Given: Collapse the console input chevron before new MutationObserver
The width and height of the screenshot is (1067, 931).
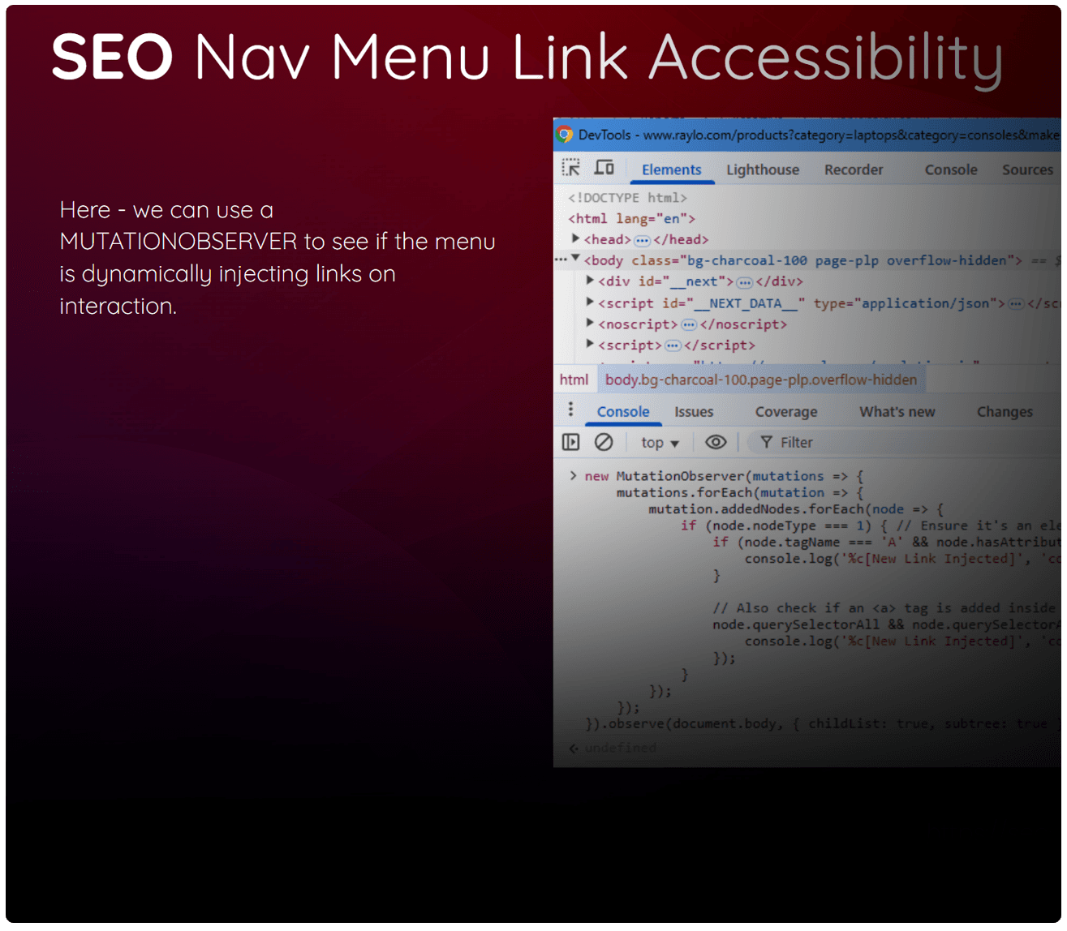Looking at the screenshot, I should 573,476.
